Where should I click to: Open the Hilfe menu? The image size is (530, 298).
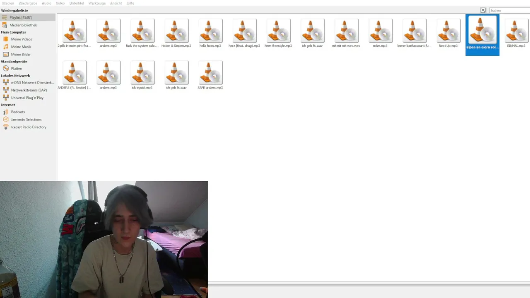coord(130,3)
